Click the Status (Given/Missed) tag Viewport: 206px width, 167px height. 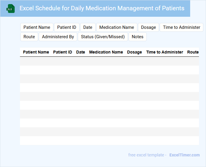coord(103,37)
